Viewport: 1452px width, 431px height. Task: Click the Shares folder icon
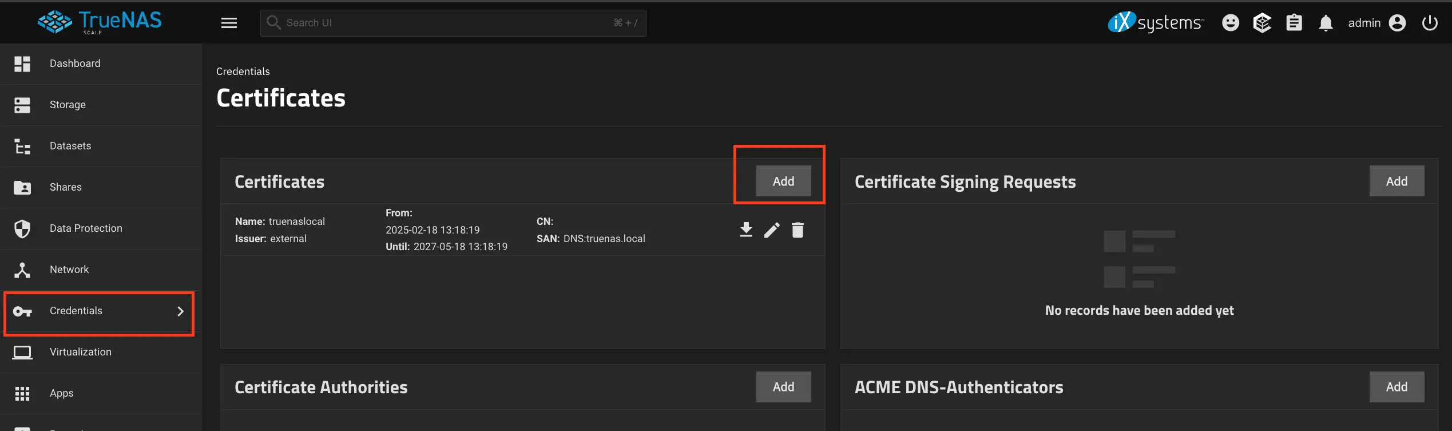pyautogui.click(x=22, y=187)
